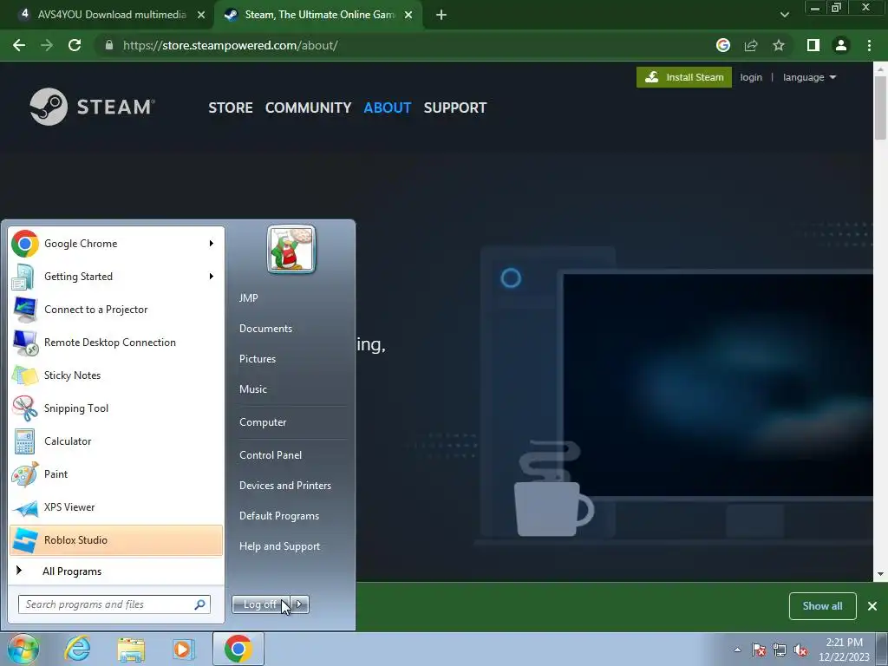
Task: Close the AVS4YOU tab
Action: click(201, 15)
